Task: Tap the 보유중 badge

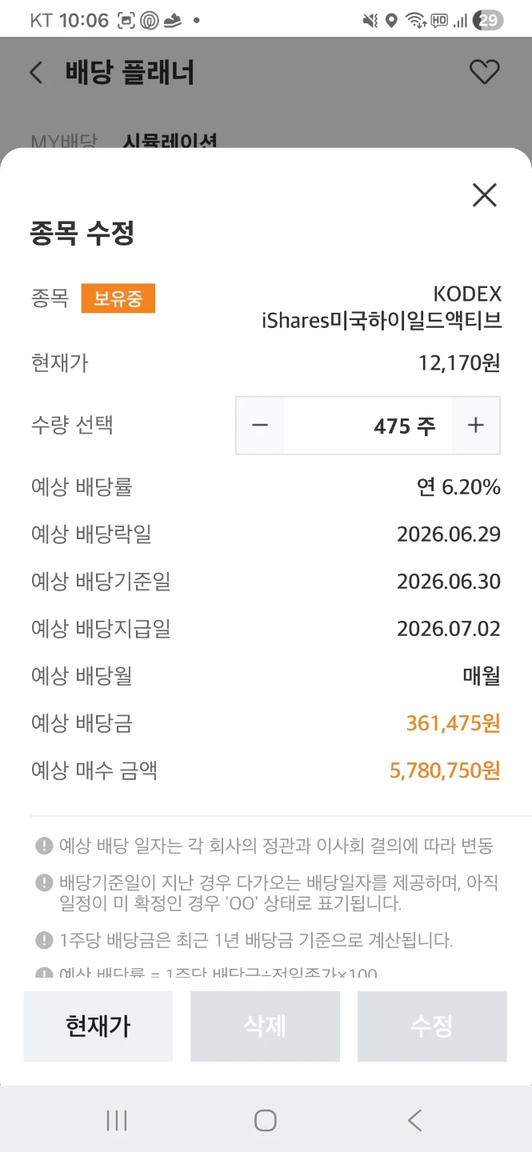Action: pyautogui.click(x=118, y=299)
